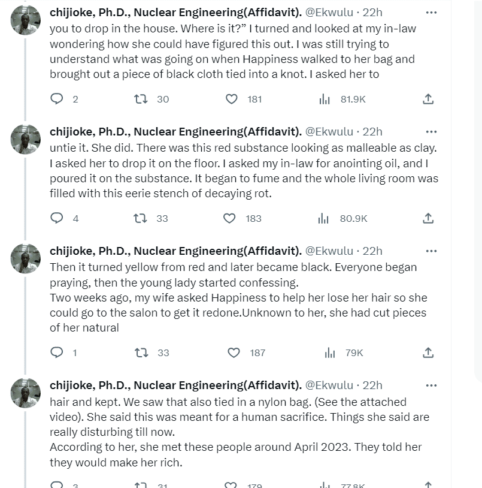482x488 pixels.
Task: Retweet the tweet with 79K views
Action: coord(141,353)
